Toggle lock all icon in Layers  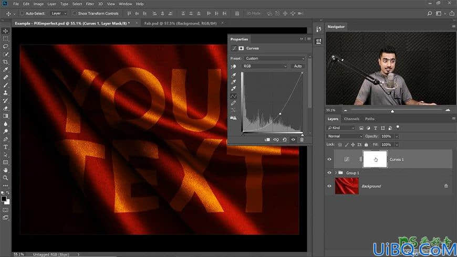coord(366,145)
